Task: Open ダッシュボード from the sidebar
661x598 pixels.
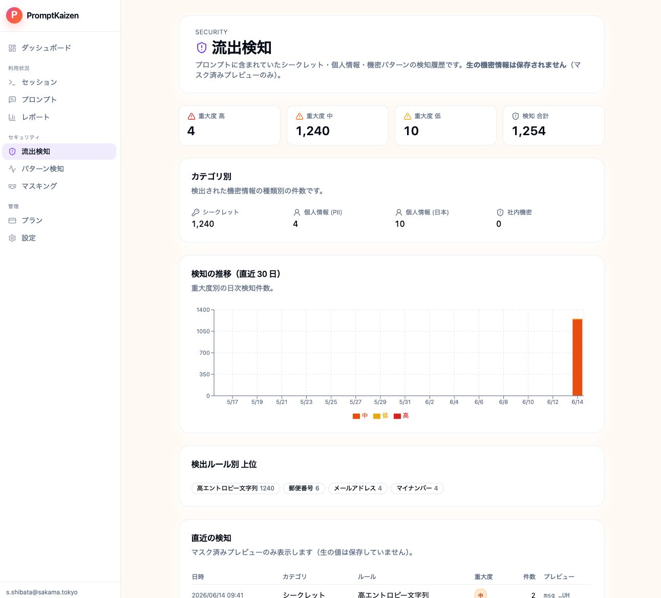Action: tap(59, 48)
